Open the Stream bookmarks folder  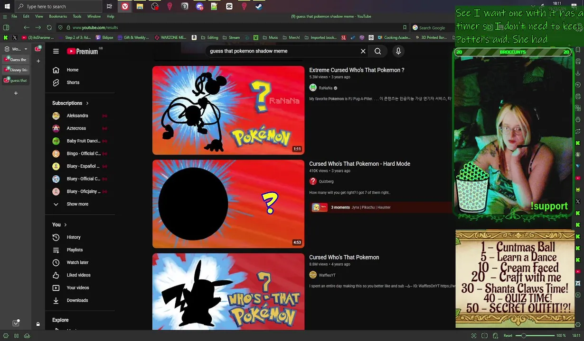coord(231,38)
